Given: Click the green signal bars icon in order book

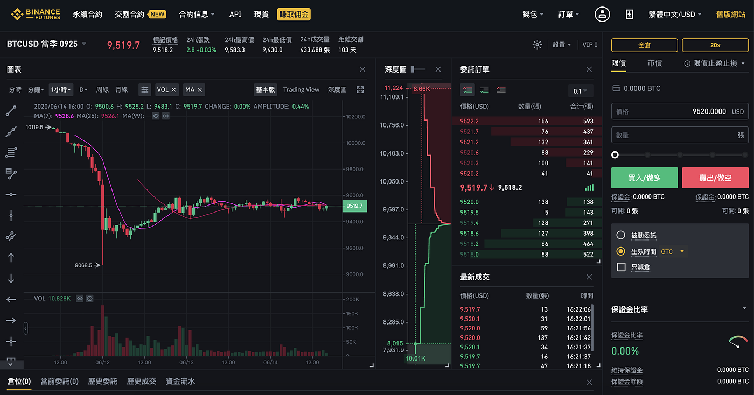Looking at the screenshot, I should click(589, 187).
